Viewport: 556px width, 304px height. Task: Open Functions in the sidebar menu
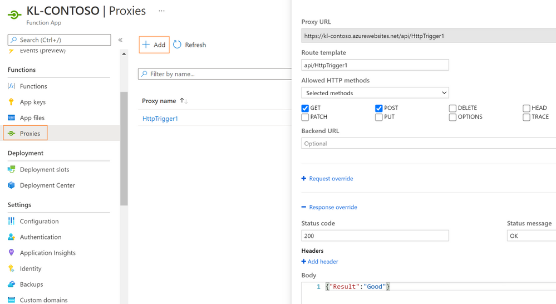click(33, 86)
